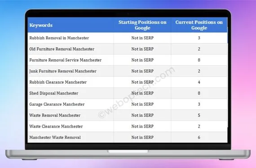Click current position 2 for Waste Clearance Manchester
This screenshot has width=256, height=168.
point(199,126)
